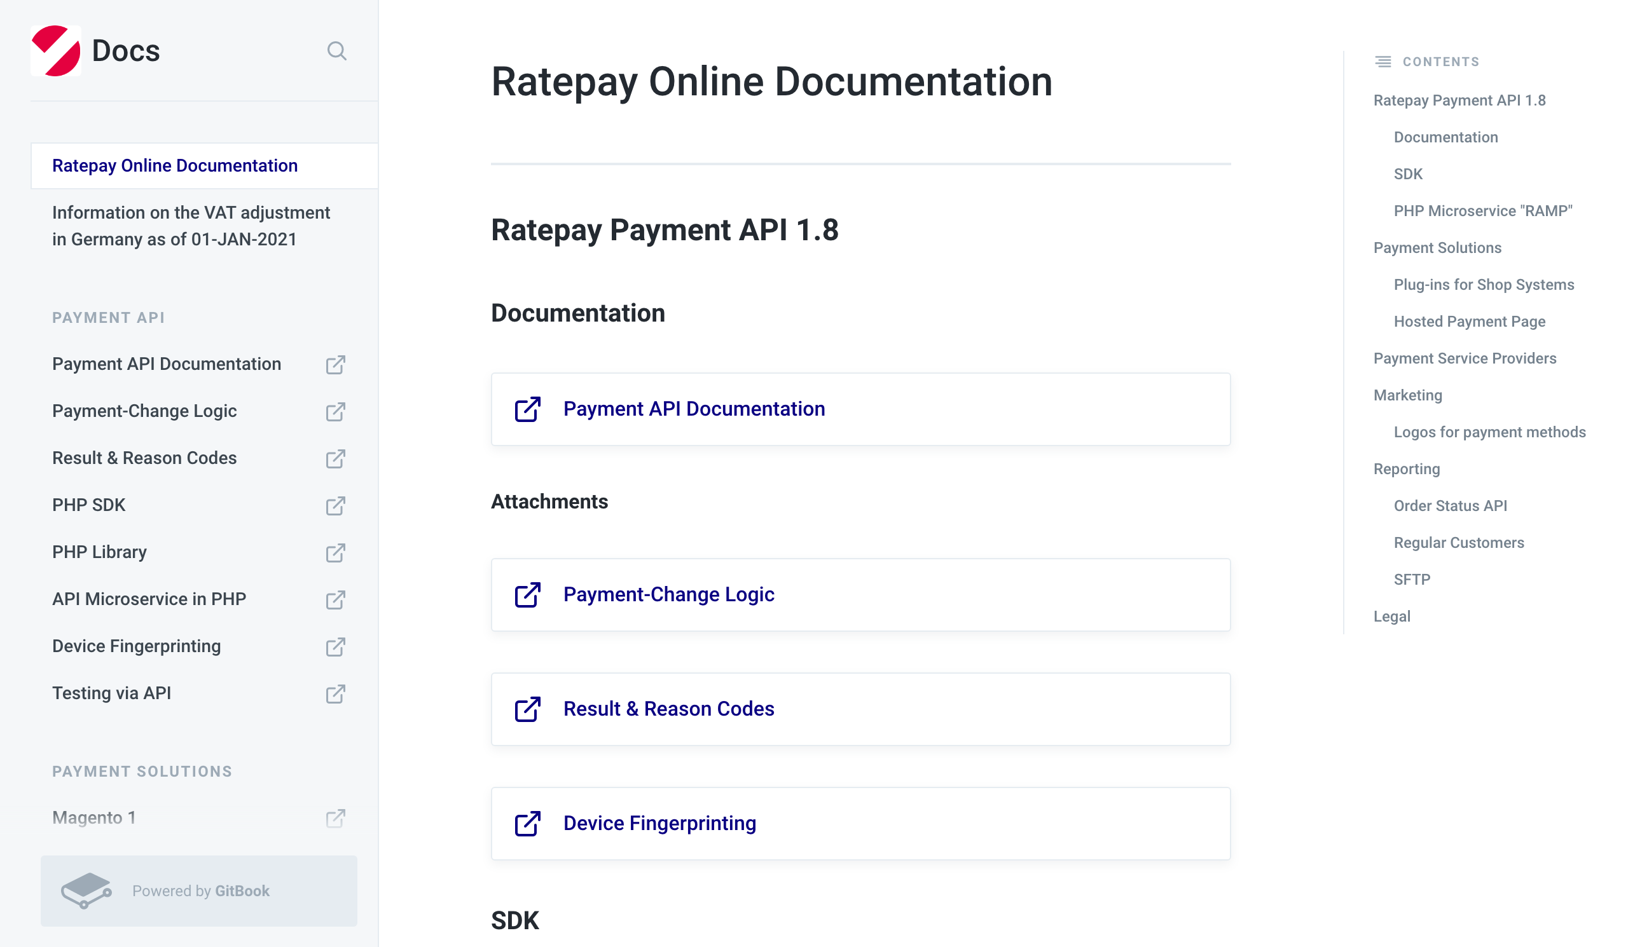Image resolution: width=1628 pixels, height=947 pixels.
Task: Jump to PHP Microservice "RAMP" in contents
Action: pos(1482,211)
